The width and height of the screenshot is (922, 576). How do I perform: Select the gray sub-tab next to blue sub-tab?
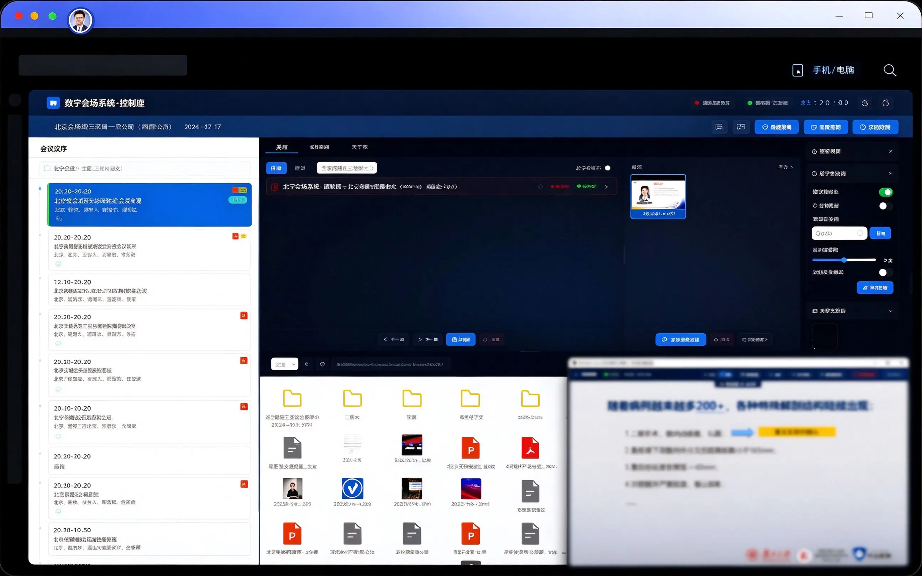pyautogui.click(x=300, y=168)
